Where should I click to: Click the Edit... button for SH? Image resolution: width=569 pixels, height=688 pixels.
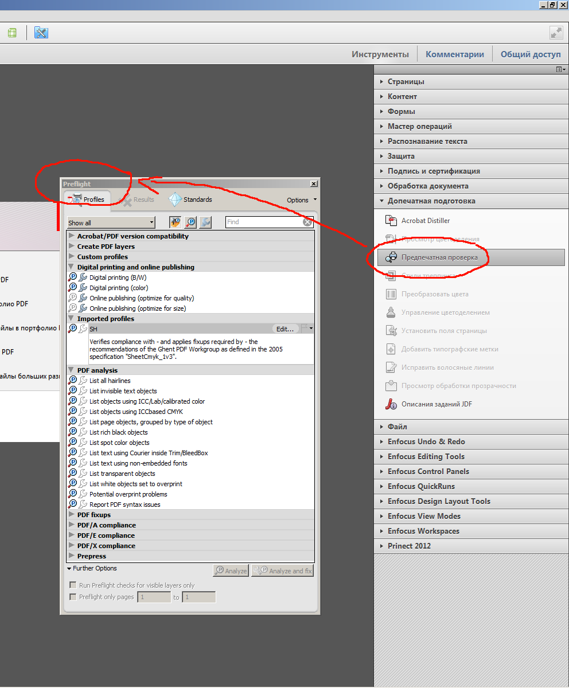[285, 329]
